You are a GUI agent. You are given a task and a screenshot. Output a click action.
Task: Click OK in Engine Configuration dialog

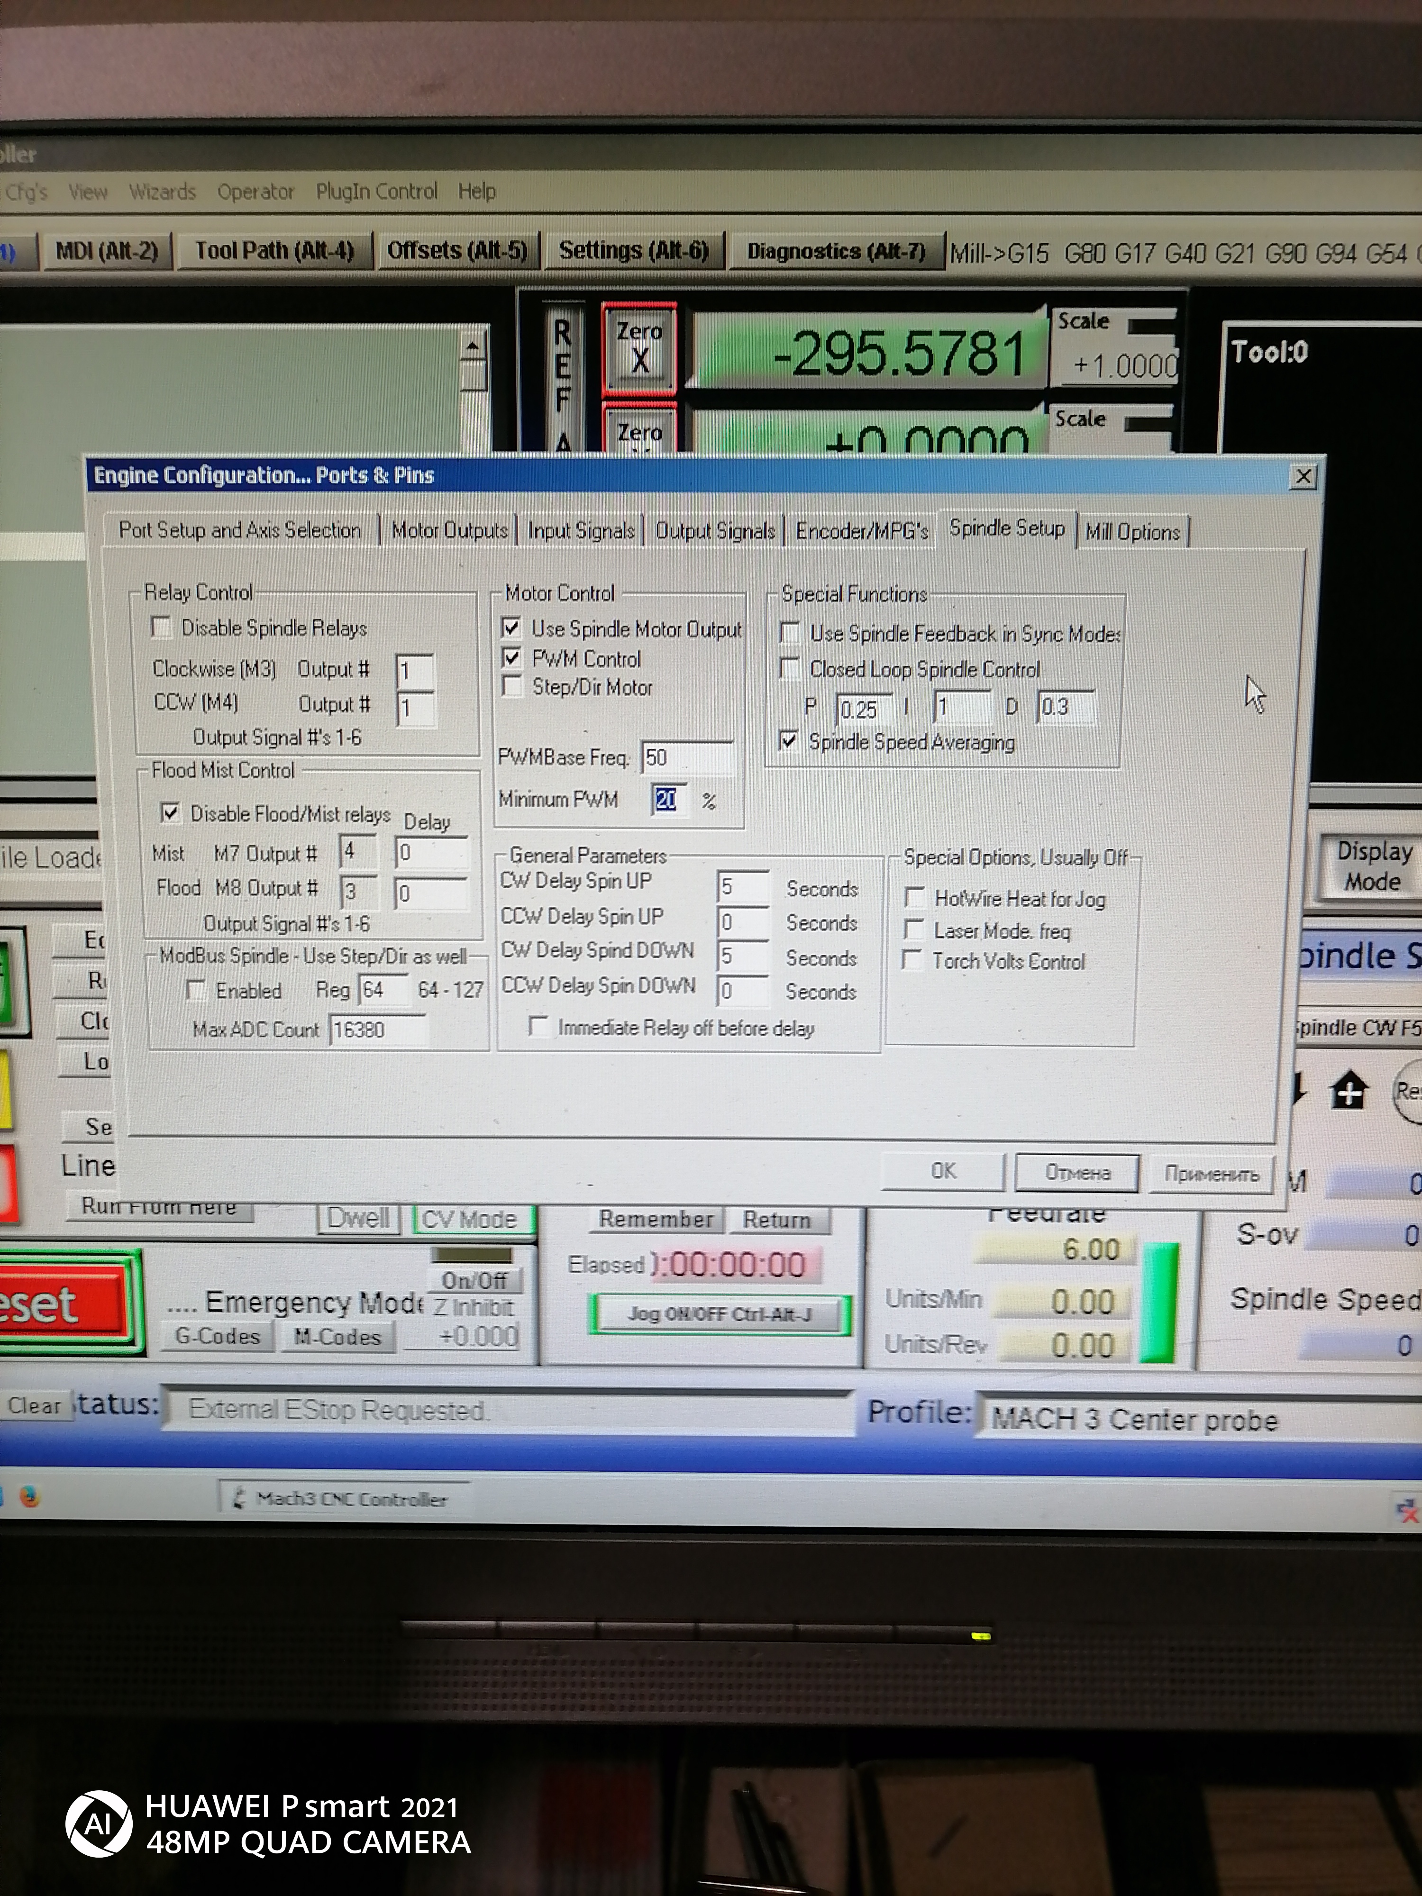point(943,1172)
